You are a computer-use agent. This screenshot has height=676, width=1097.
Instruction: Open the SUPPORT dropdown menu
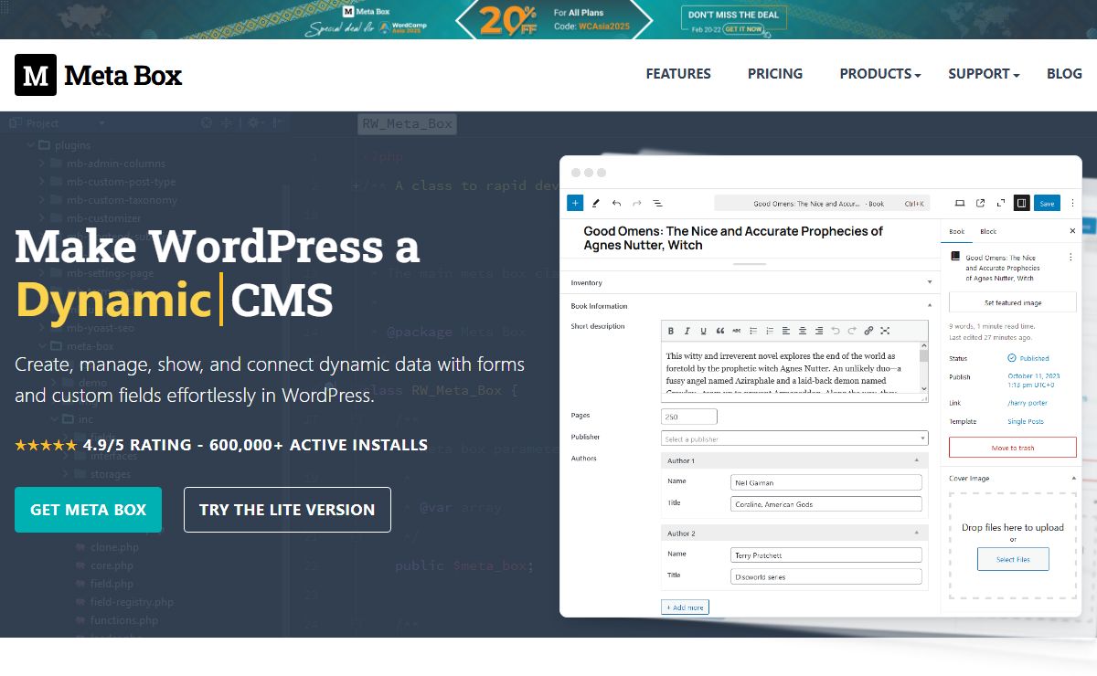pyautogui.click(x=984, y=74)
